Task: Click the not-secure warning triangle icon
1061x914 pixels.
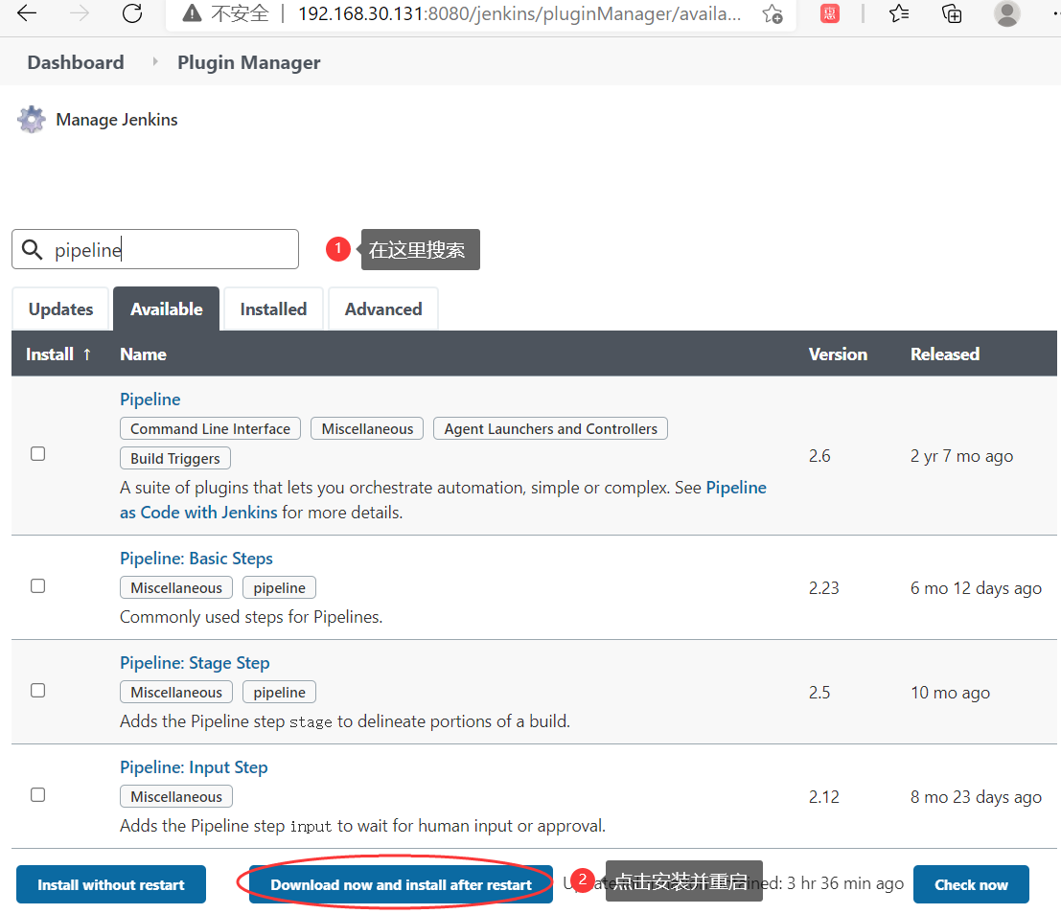Action: coord(193,12)
